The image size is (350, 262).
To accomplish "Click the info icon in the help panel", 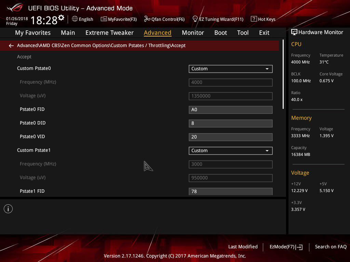I will tap(8, 209).
